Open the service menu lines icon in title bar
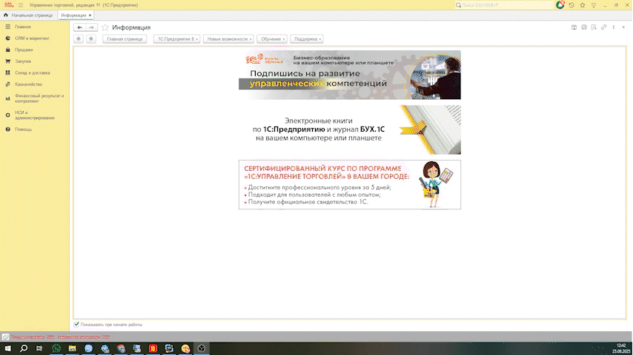This screenshot has width=633, height=355. pyautogui.click(x=594, y=5)
